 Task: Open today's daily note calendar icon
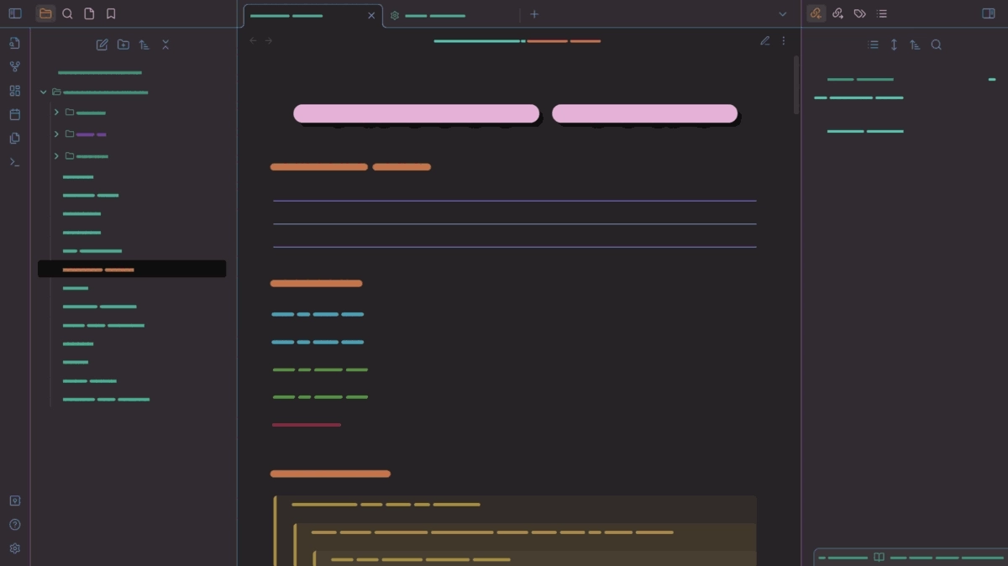point(14,114)
